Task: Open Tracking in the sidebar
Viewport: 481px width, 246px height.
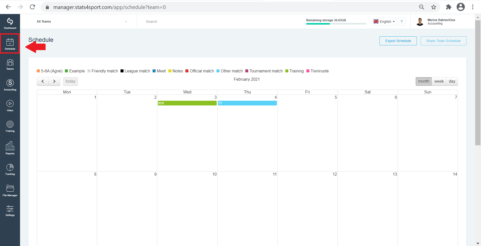Action: click(x=10, y=169)
